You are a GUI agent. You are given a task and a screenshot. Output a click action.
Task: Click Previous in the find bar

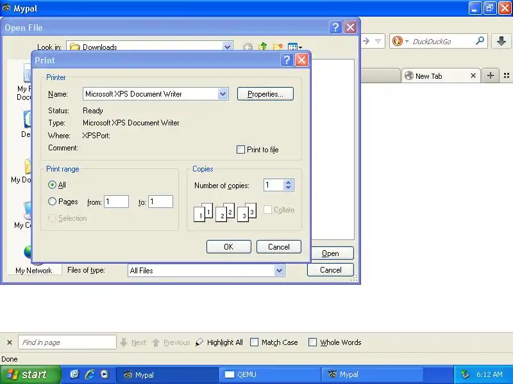click(x=171, y=342)
